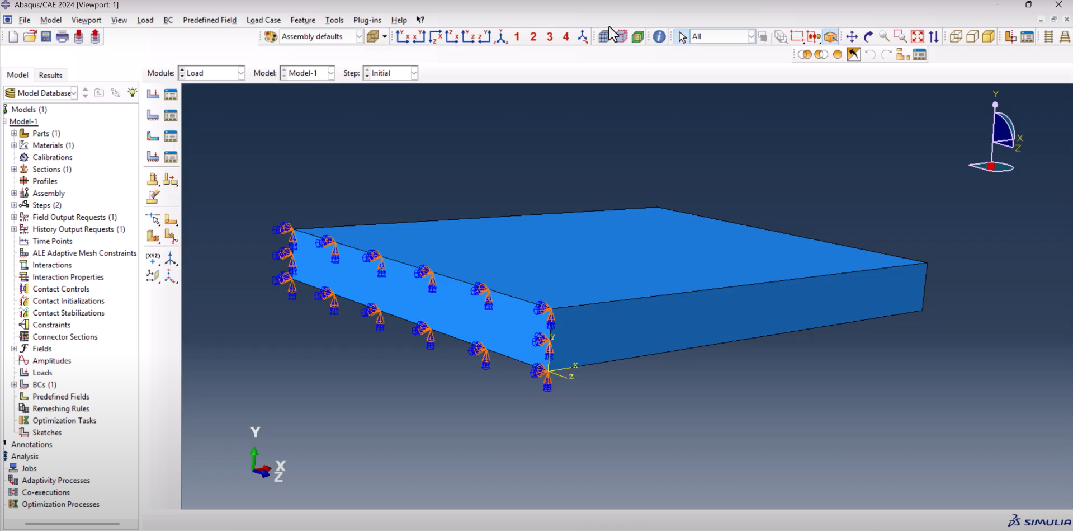The image size is (1073, 531).
Task: Click the Query information icon
Action: coord(659,37)
